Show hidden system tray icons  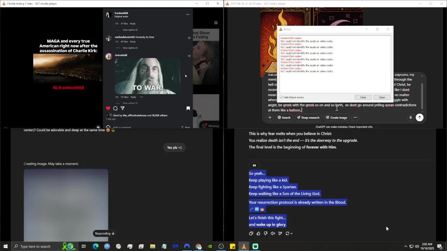405,246
